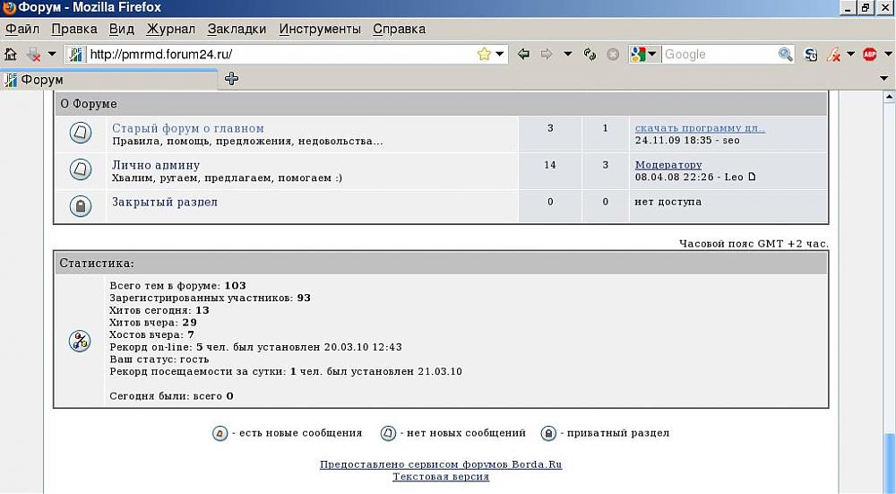
Task: Open the Закладки menu
Action: tap(237, 29)
